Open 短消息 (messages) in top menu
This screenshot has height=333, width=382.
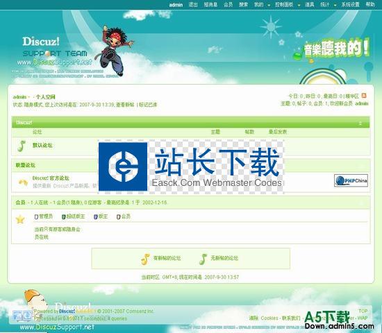coord(210,4)
